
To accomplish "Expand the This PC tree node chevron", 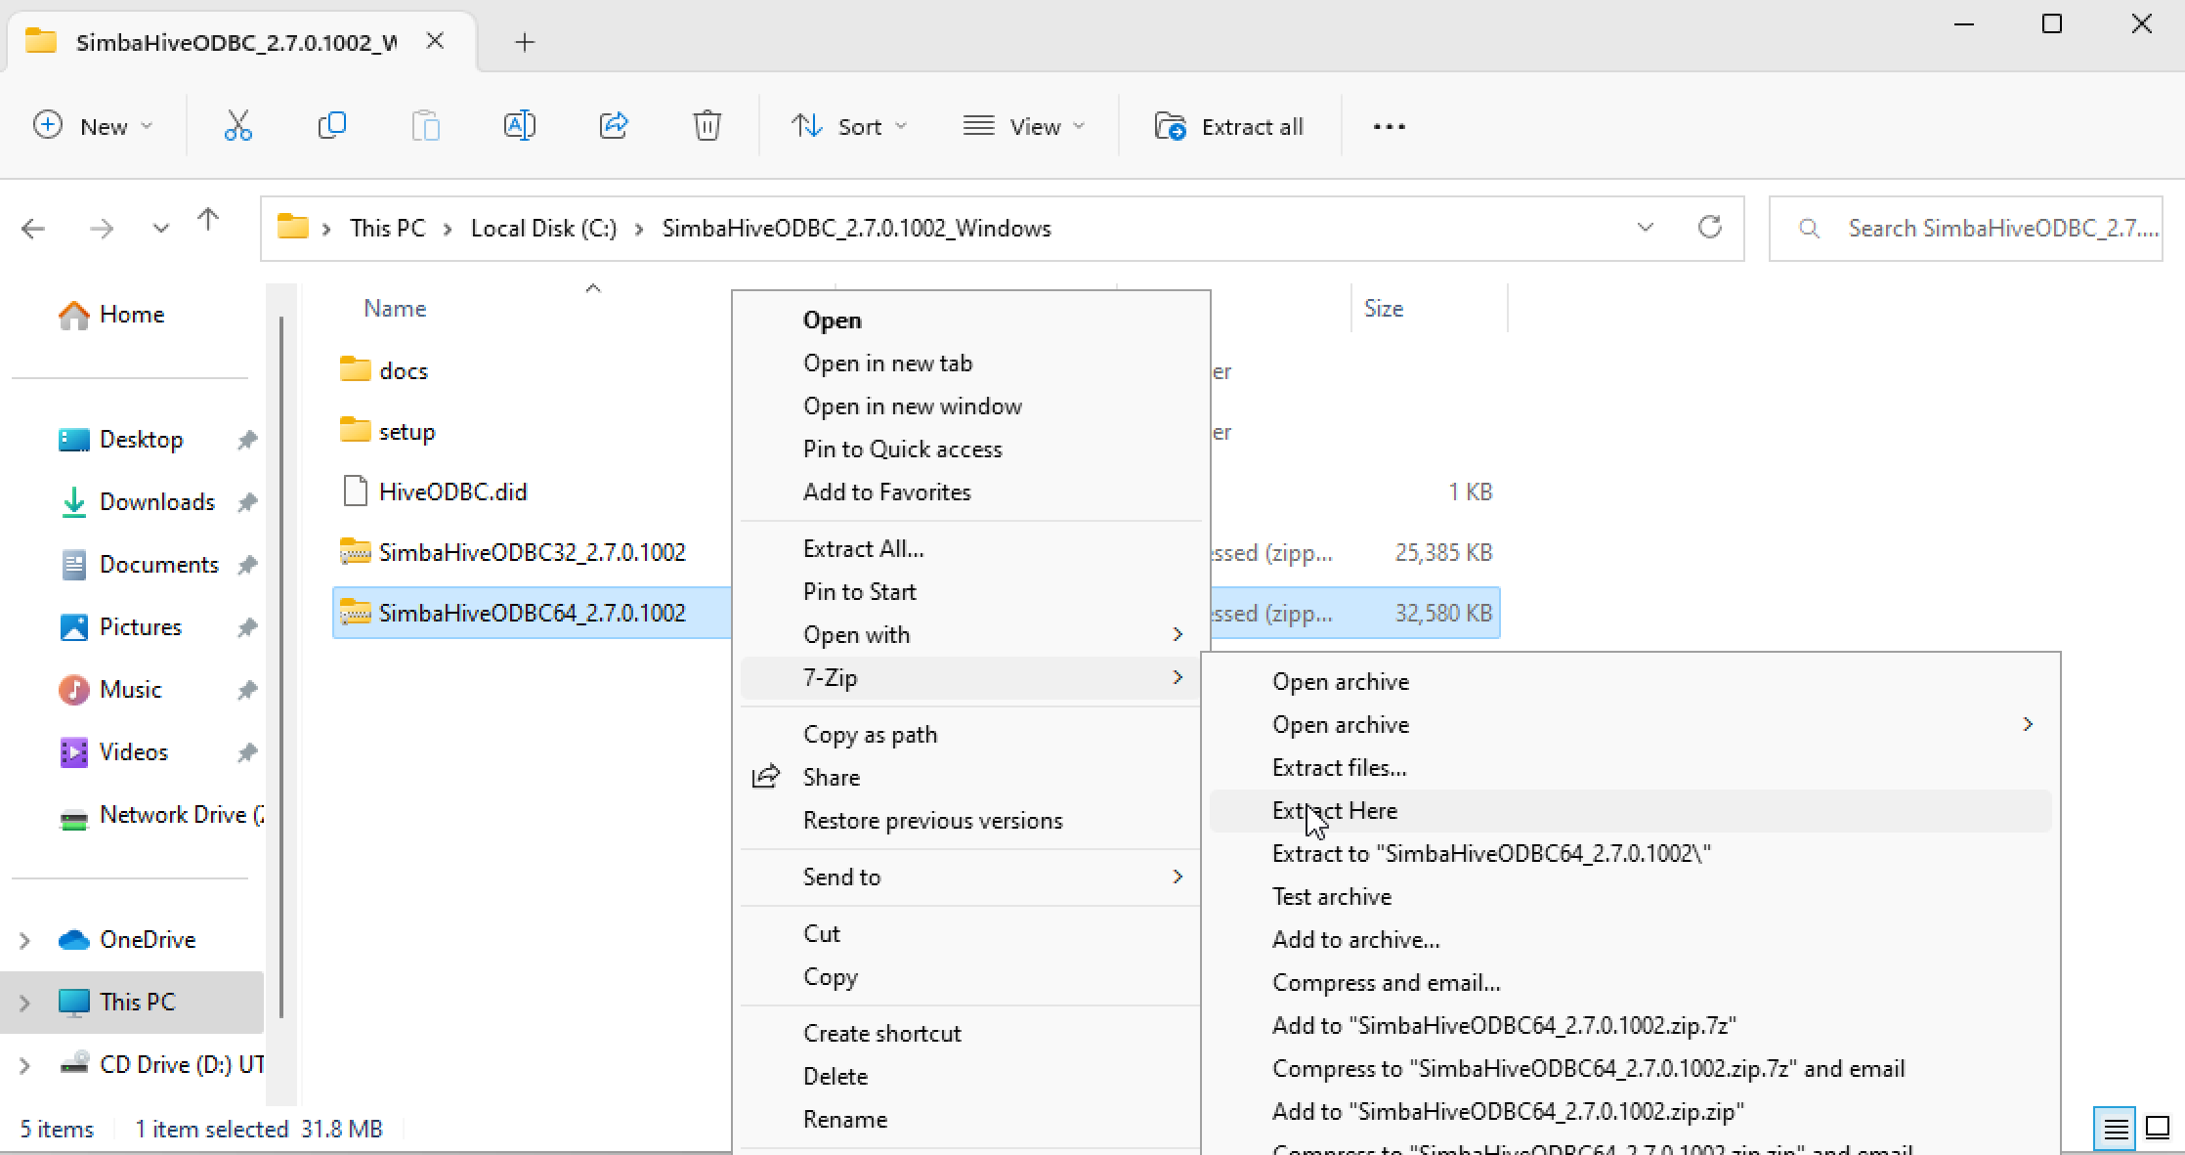I will [x=25, y=1003].
